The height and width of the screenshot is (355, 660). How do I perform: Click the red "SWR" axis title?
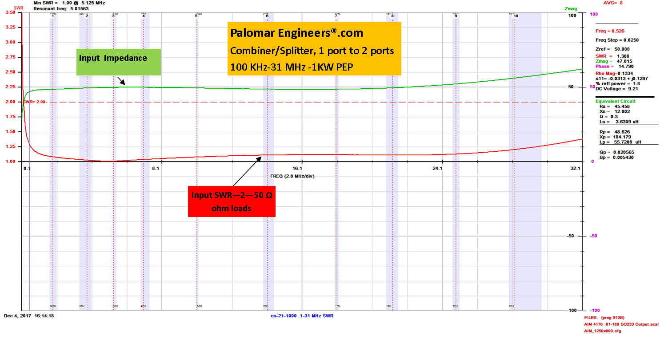pyautogui.click(x=19, y=8)
